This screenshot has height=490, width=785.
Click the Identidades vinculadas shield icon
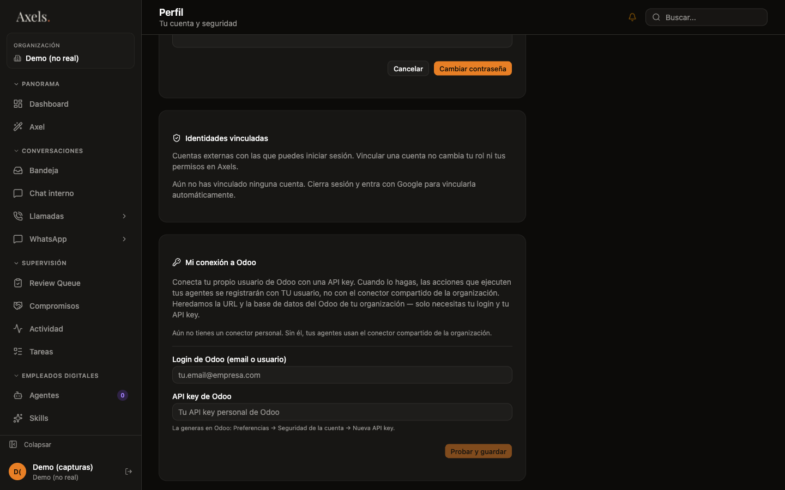click(177, 138)
